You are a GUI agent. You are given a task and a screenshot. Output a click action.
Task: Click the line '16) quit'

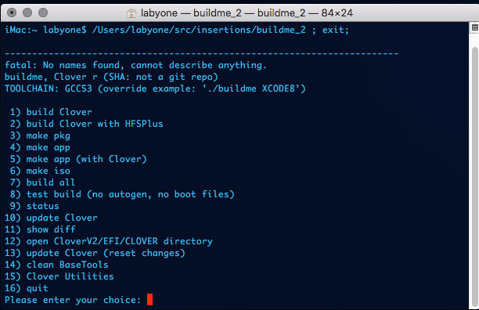pos(27,288)
